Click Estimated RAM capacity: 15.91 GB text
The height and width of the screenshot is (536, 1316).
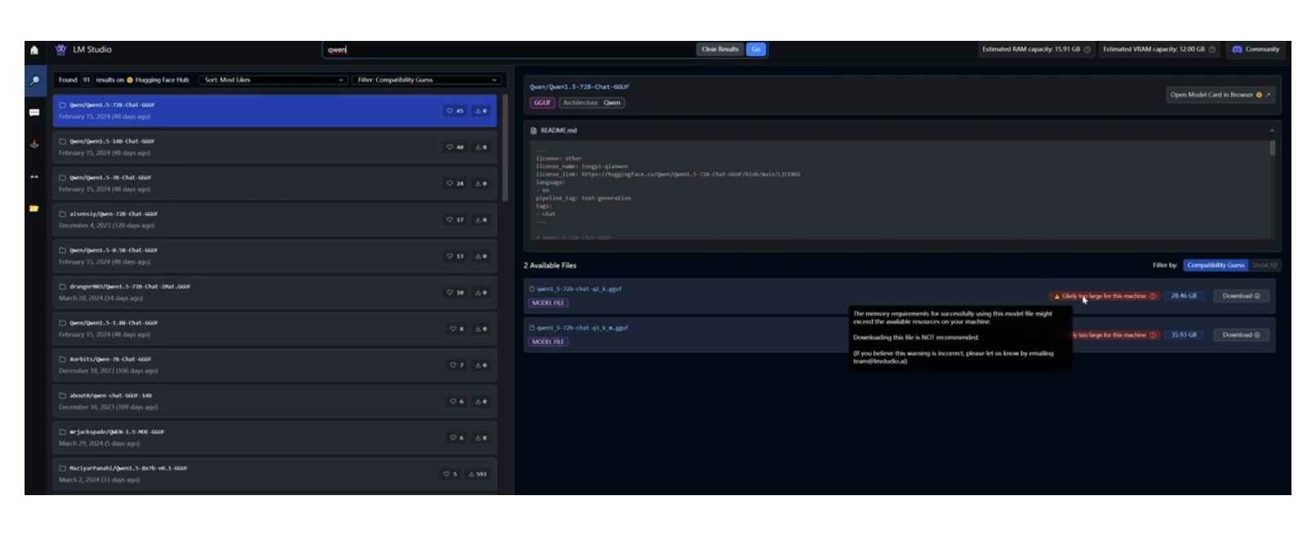1031,50
